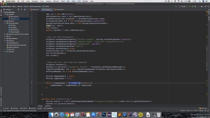Open Launchpad rocket icon in Dock

[x=56, y=115]
